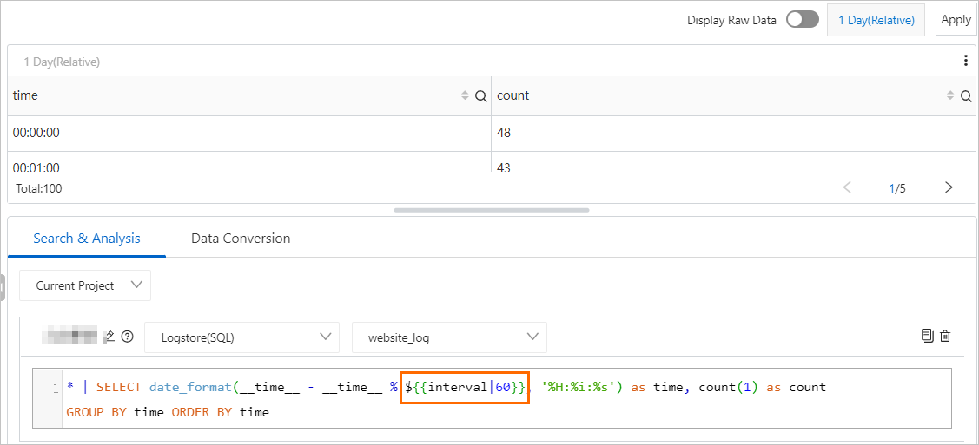
Task: Click the collapsed side panel handle
Action: tap(3, 287)
